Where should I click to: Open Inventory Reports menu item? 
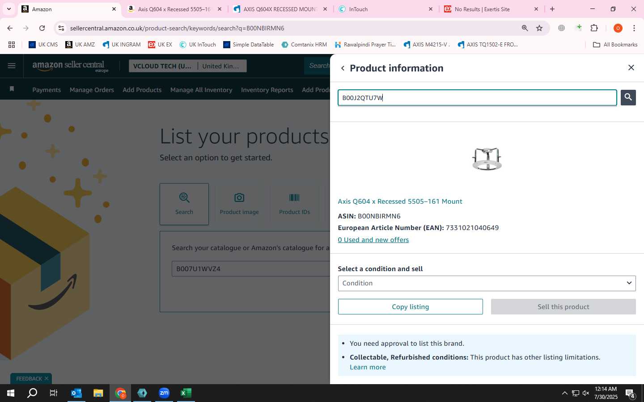click(267, 90)
